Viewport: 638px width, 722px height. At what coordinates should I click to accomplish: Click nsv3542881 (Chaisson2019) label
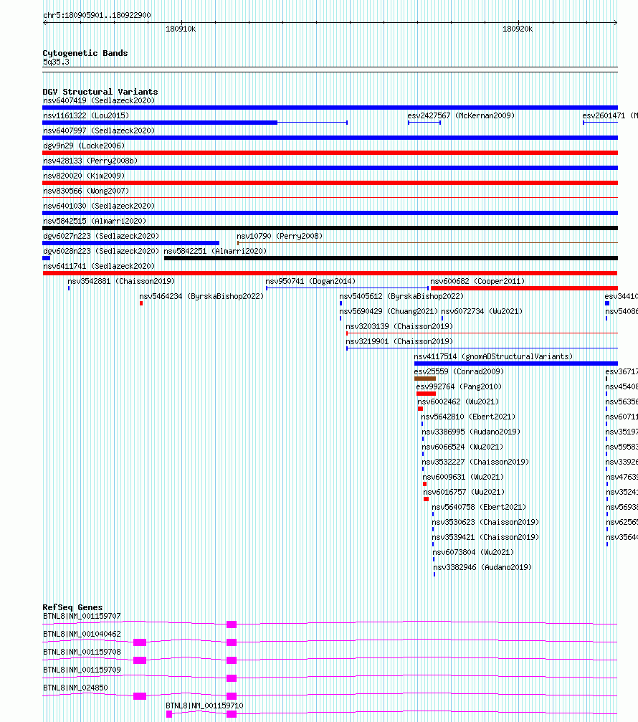click(121, 281)
